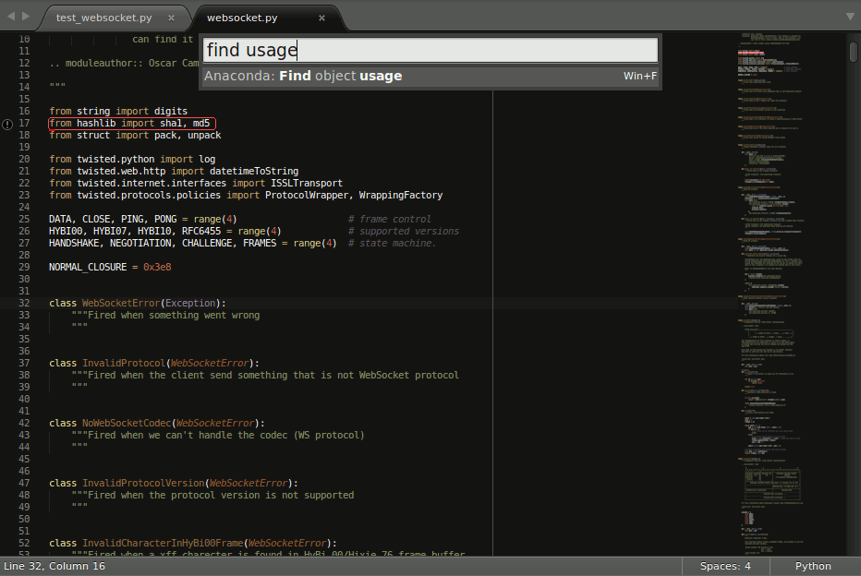
Task: Open the Spaces: 4 indentation menu
Action: coord(726,566)
